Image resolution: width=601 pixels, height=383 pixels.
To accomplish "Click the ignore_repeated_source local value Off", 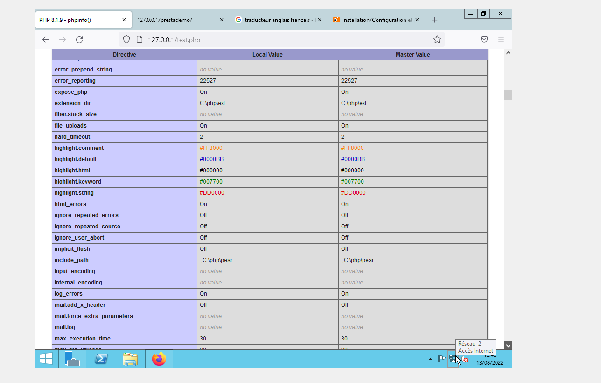I will 203,227.
